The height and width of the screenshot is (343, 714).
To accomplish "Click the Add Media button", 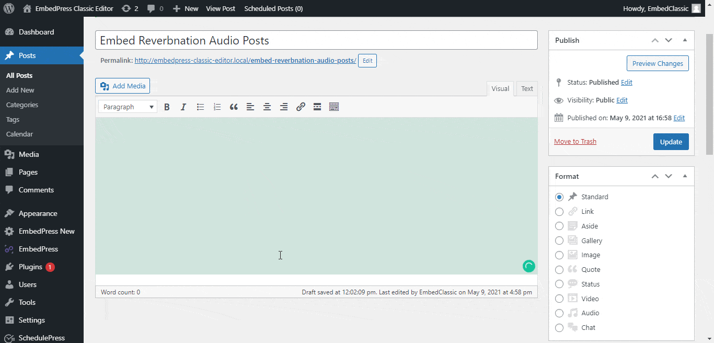I will point(123,86).
